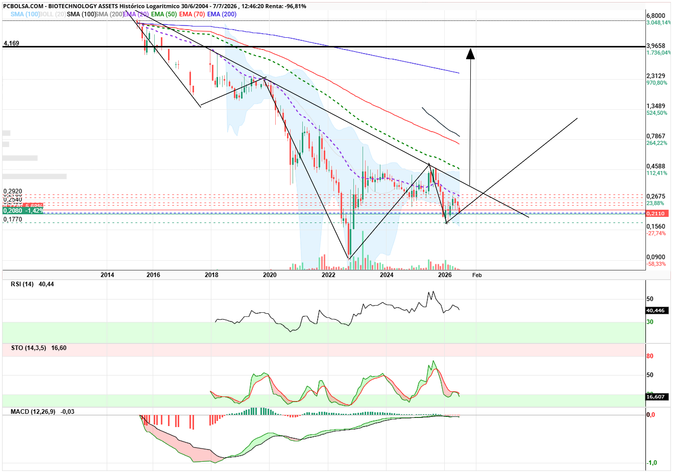Click the RSI (14) indicator label
This screenshot has height=473, width=673.
22,284
